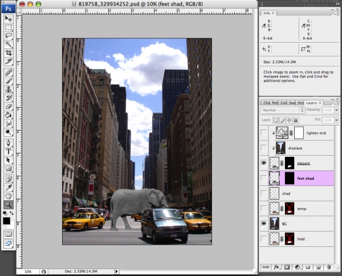Screen dimensions: 342x276
Task: Select the Path Selection tool
Action: click(9, 160)
